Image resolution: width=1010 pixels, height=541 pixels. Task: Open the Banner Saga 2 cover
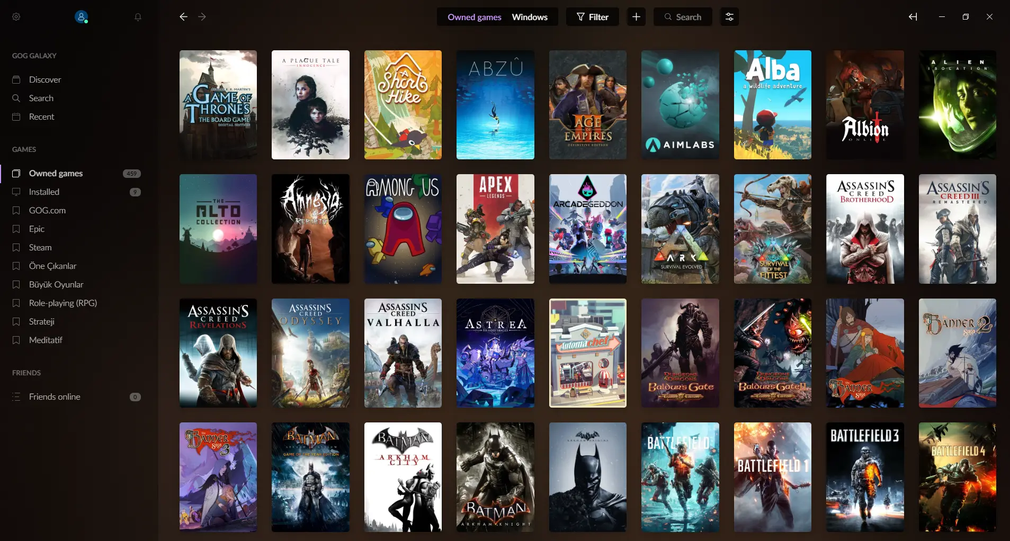958,353
